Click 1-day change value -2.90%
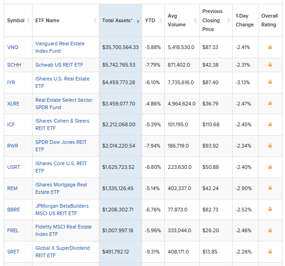Screen dimensions: 285x266 pyautogui.click(x=244, y=188)
